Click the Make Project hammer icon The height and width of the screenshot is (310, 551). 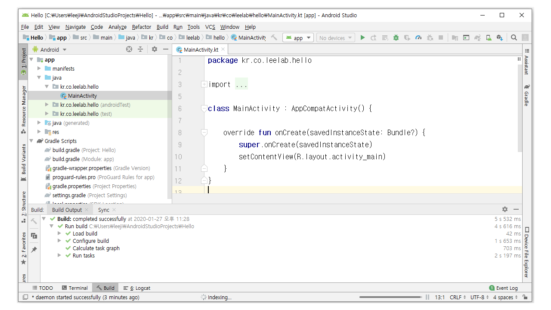[274, 38]
